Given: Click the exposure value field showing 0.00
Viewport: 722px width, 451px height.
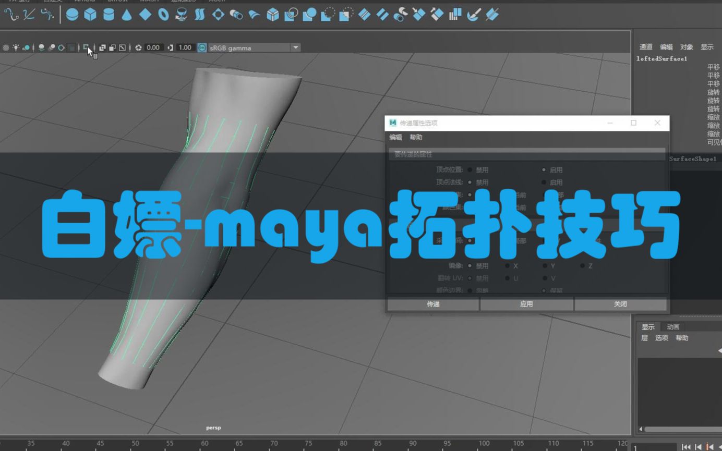Looking at the screenshot, I should point(153,47).
